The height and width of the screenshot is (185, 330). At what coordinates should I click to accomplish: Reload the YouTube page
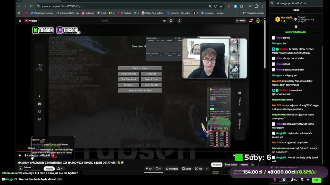click(31, 6)
